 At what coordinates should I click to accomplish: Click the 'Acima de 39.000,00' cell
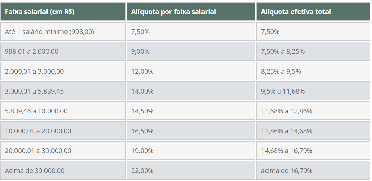pyautogui.click(x=34, y=171)
